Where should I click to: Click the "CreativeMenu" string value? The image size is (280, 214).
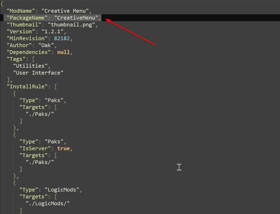(x=76, y=18)
